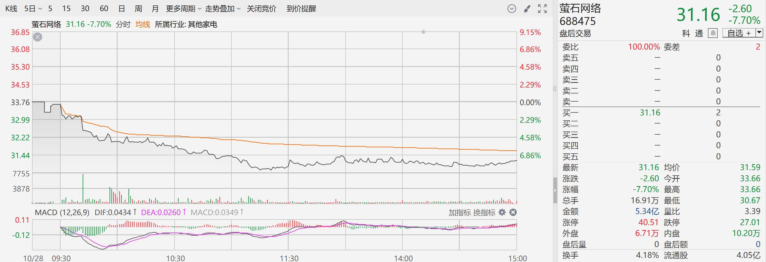Click the 到价提醒 price alert button
766x262 pixels.
[301, 9]
